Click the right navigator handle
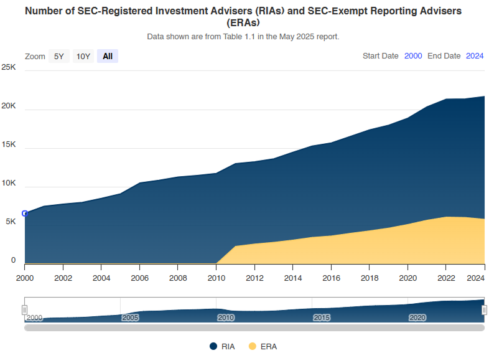This screenshot has width=489, height=353. [484, 309]
